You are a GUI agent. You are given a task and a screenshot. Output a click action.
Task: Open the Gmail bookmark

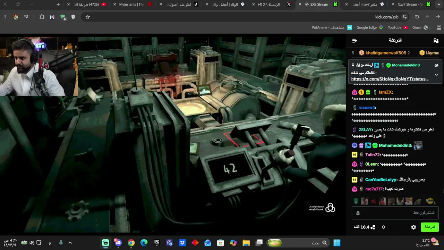pos(420,27)
